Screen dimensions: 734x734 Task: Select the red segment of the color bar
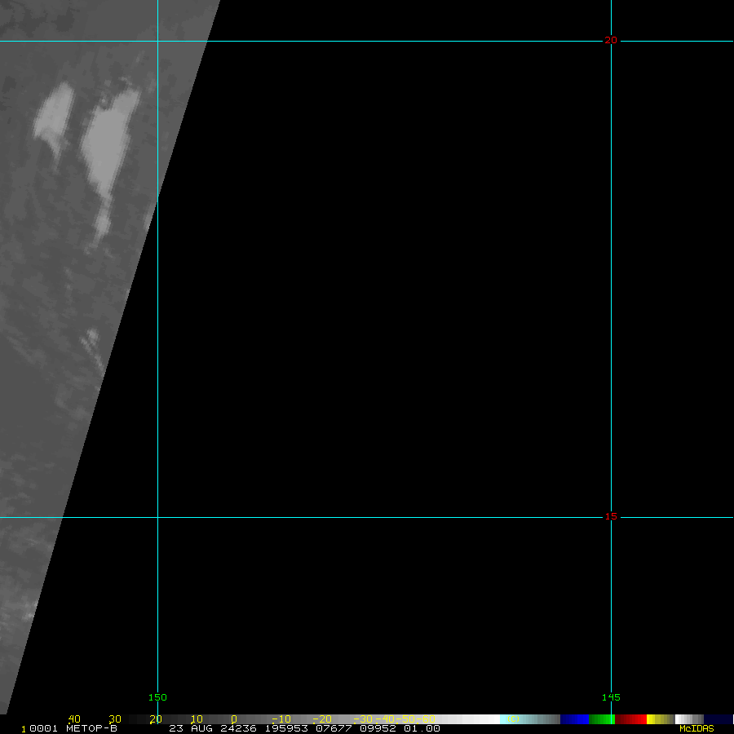point(631,719)
